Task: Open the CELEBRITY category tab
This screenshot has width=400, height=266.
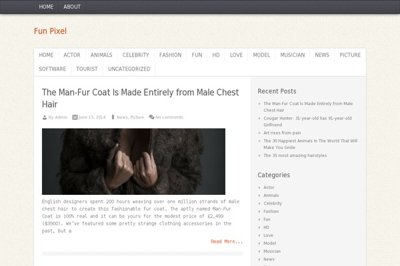Action: coord(136,55)
